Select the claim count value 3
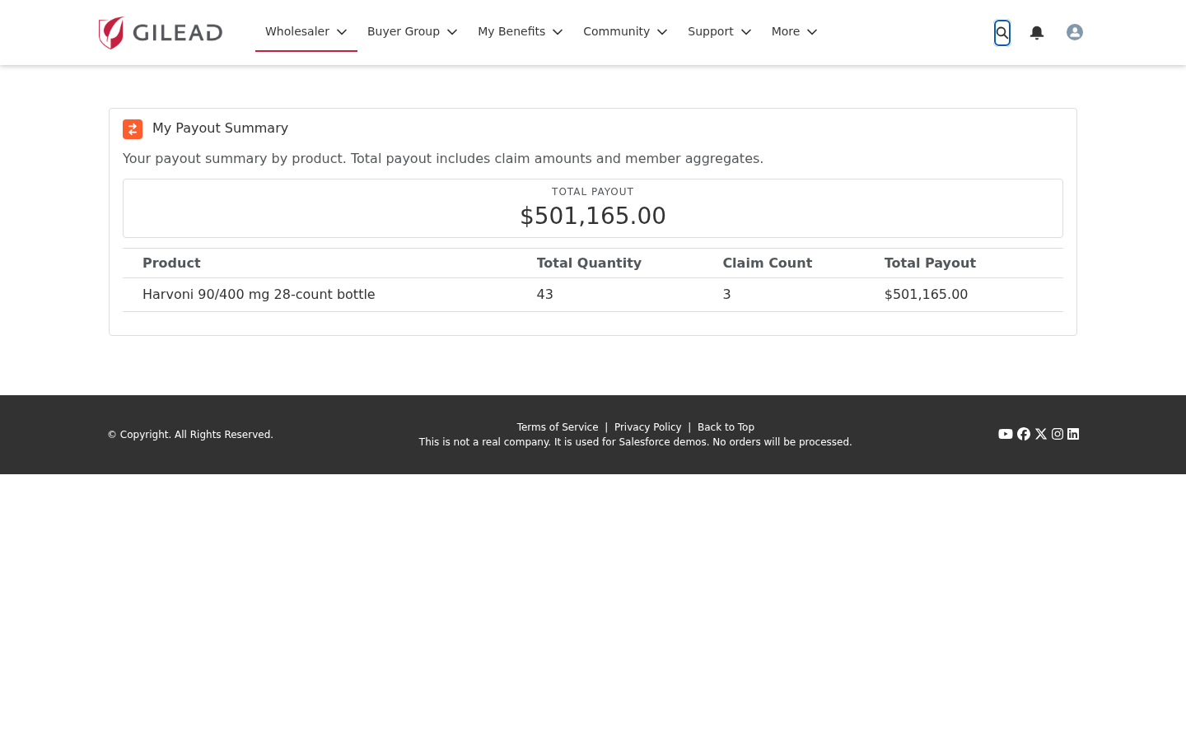This screenshot has width=1186, height=741. (x=727, y=295)
